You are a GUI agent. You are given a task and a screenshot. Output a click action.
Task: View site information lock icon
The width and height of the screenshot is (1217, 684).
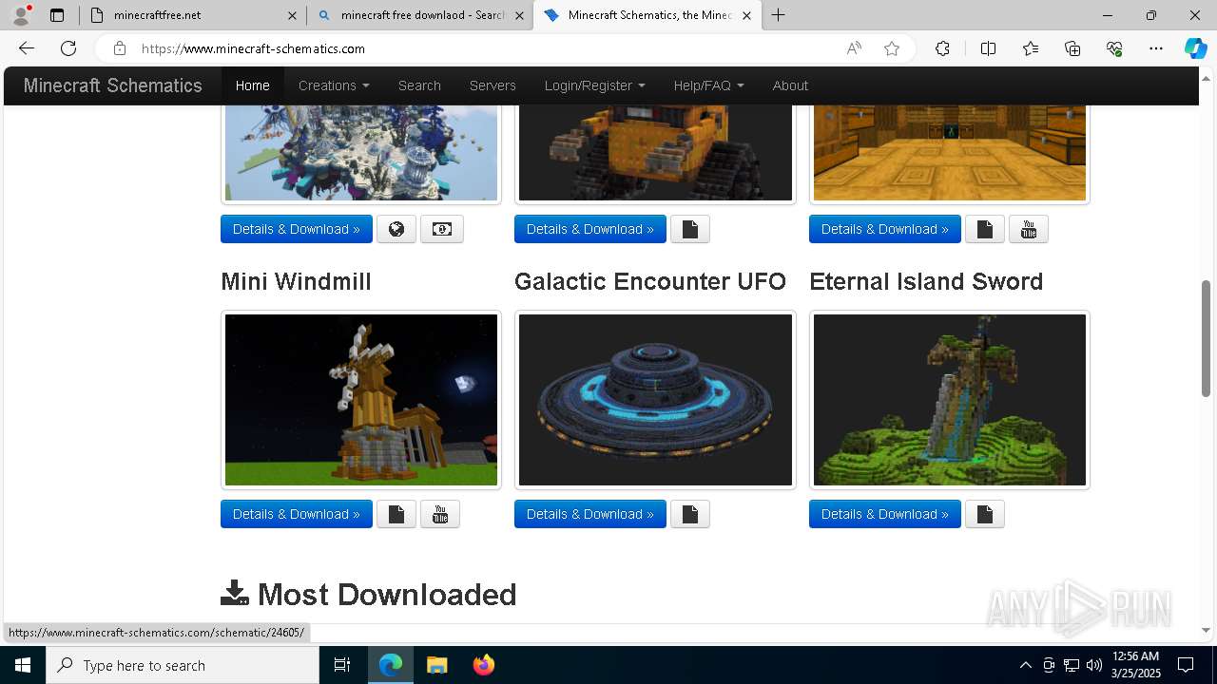tap(119, 48)
